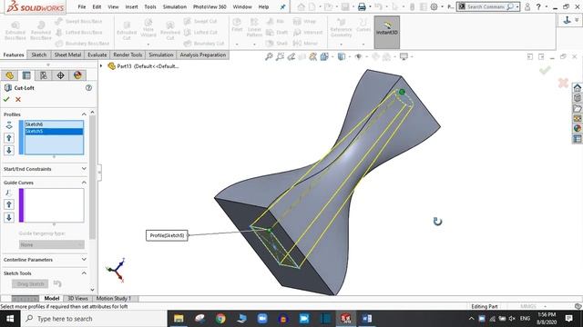Open File Explorer task pane folder icon
Viewport: 583px width, 327px height.
(x=577, y=108)
